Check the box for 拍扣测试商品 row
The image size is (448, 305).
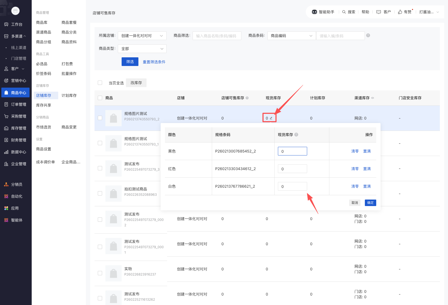[x=100, y=193]
